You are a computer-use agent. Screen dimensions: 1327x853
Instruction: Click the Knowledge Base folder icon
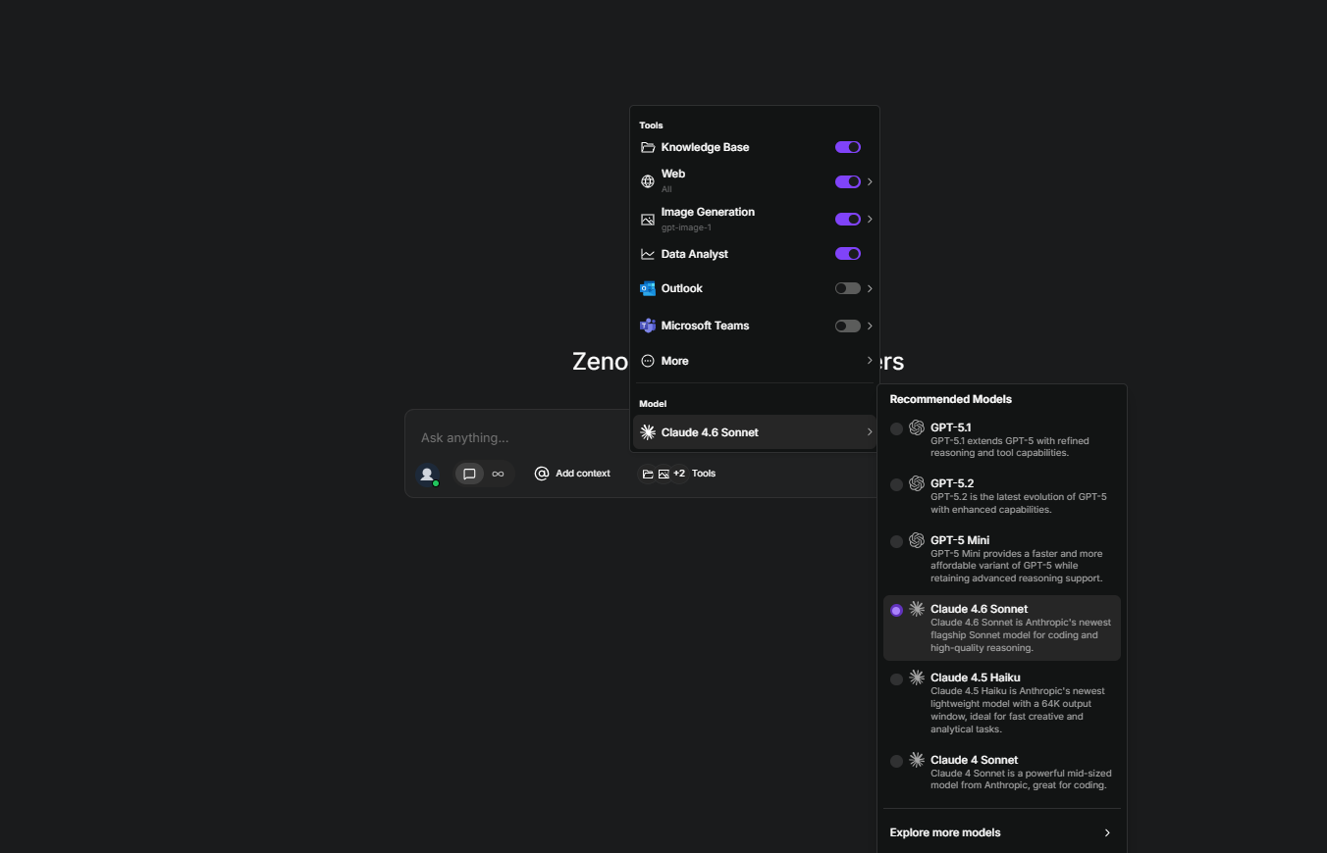point(648,147)
